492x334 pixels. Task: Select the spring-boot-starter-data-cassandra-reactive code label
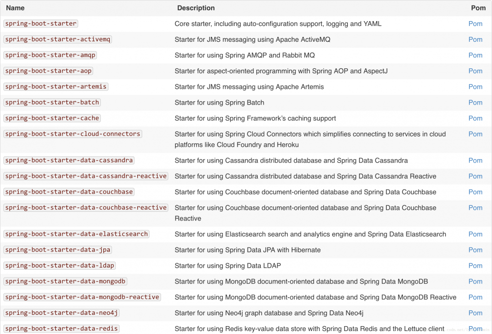(86, 176)
